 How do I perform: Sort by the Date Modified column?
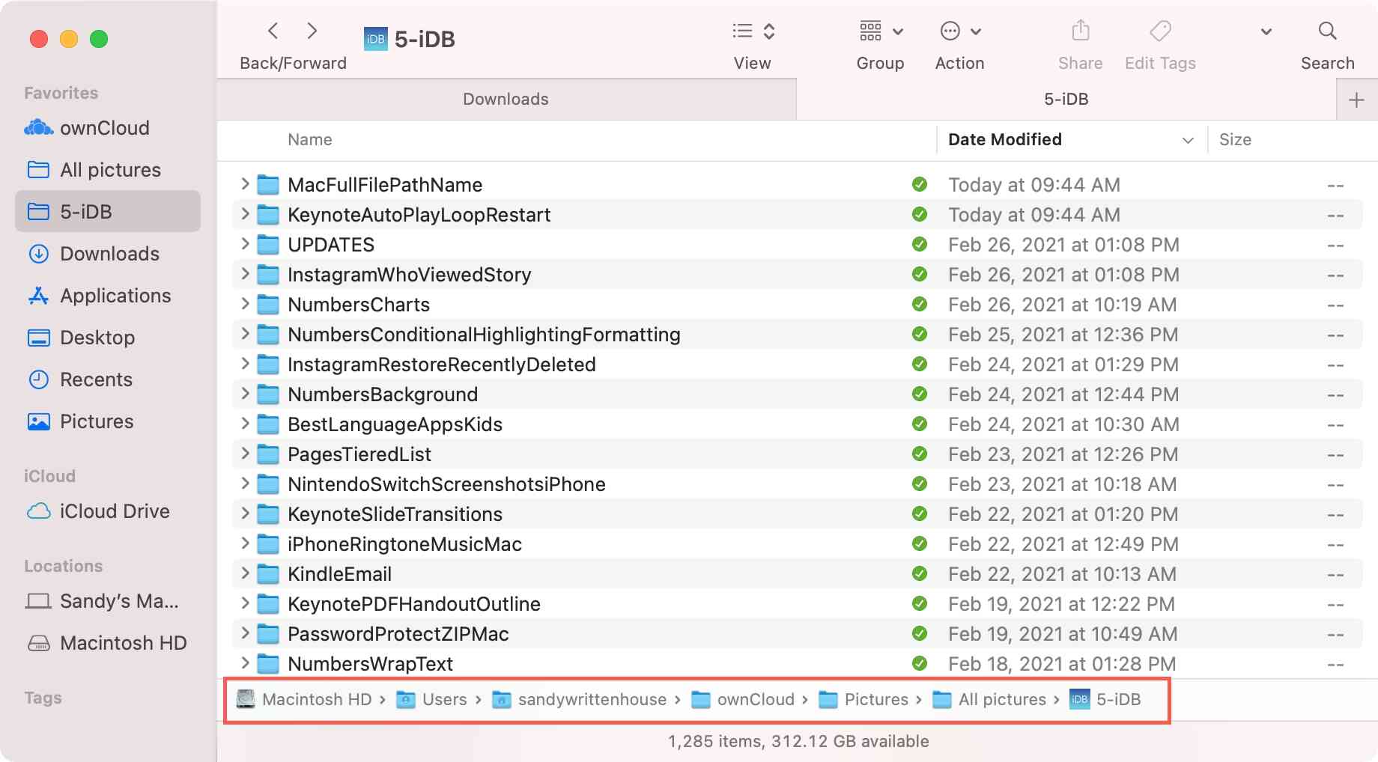(1004, 140)
